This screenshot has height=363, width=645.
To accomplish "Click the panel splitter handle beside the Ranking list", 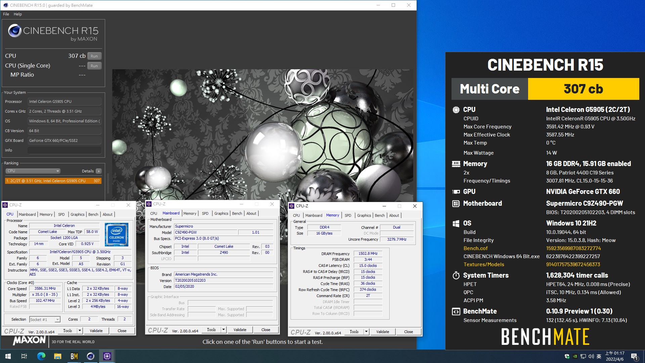I will pos(108,183).
